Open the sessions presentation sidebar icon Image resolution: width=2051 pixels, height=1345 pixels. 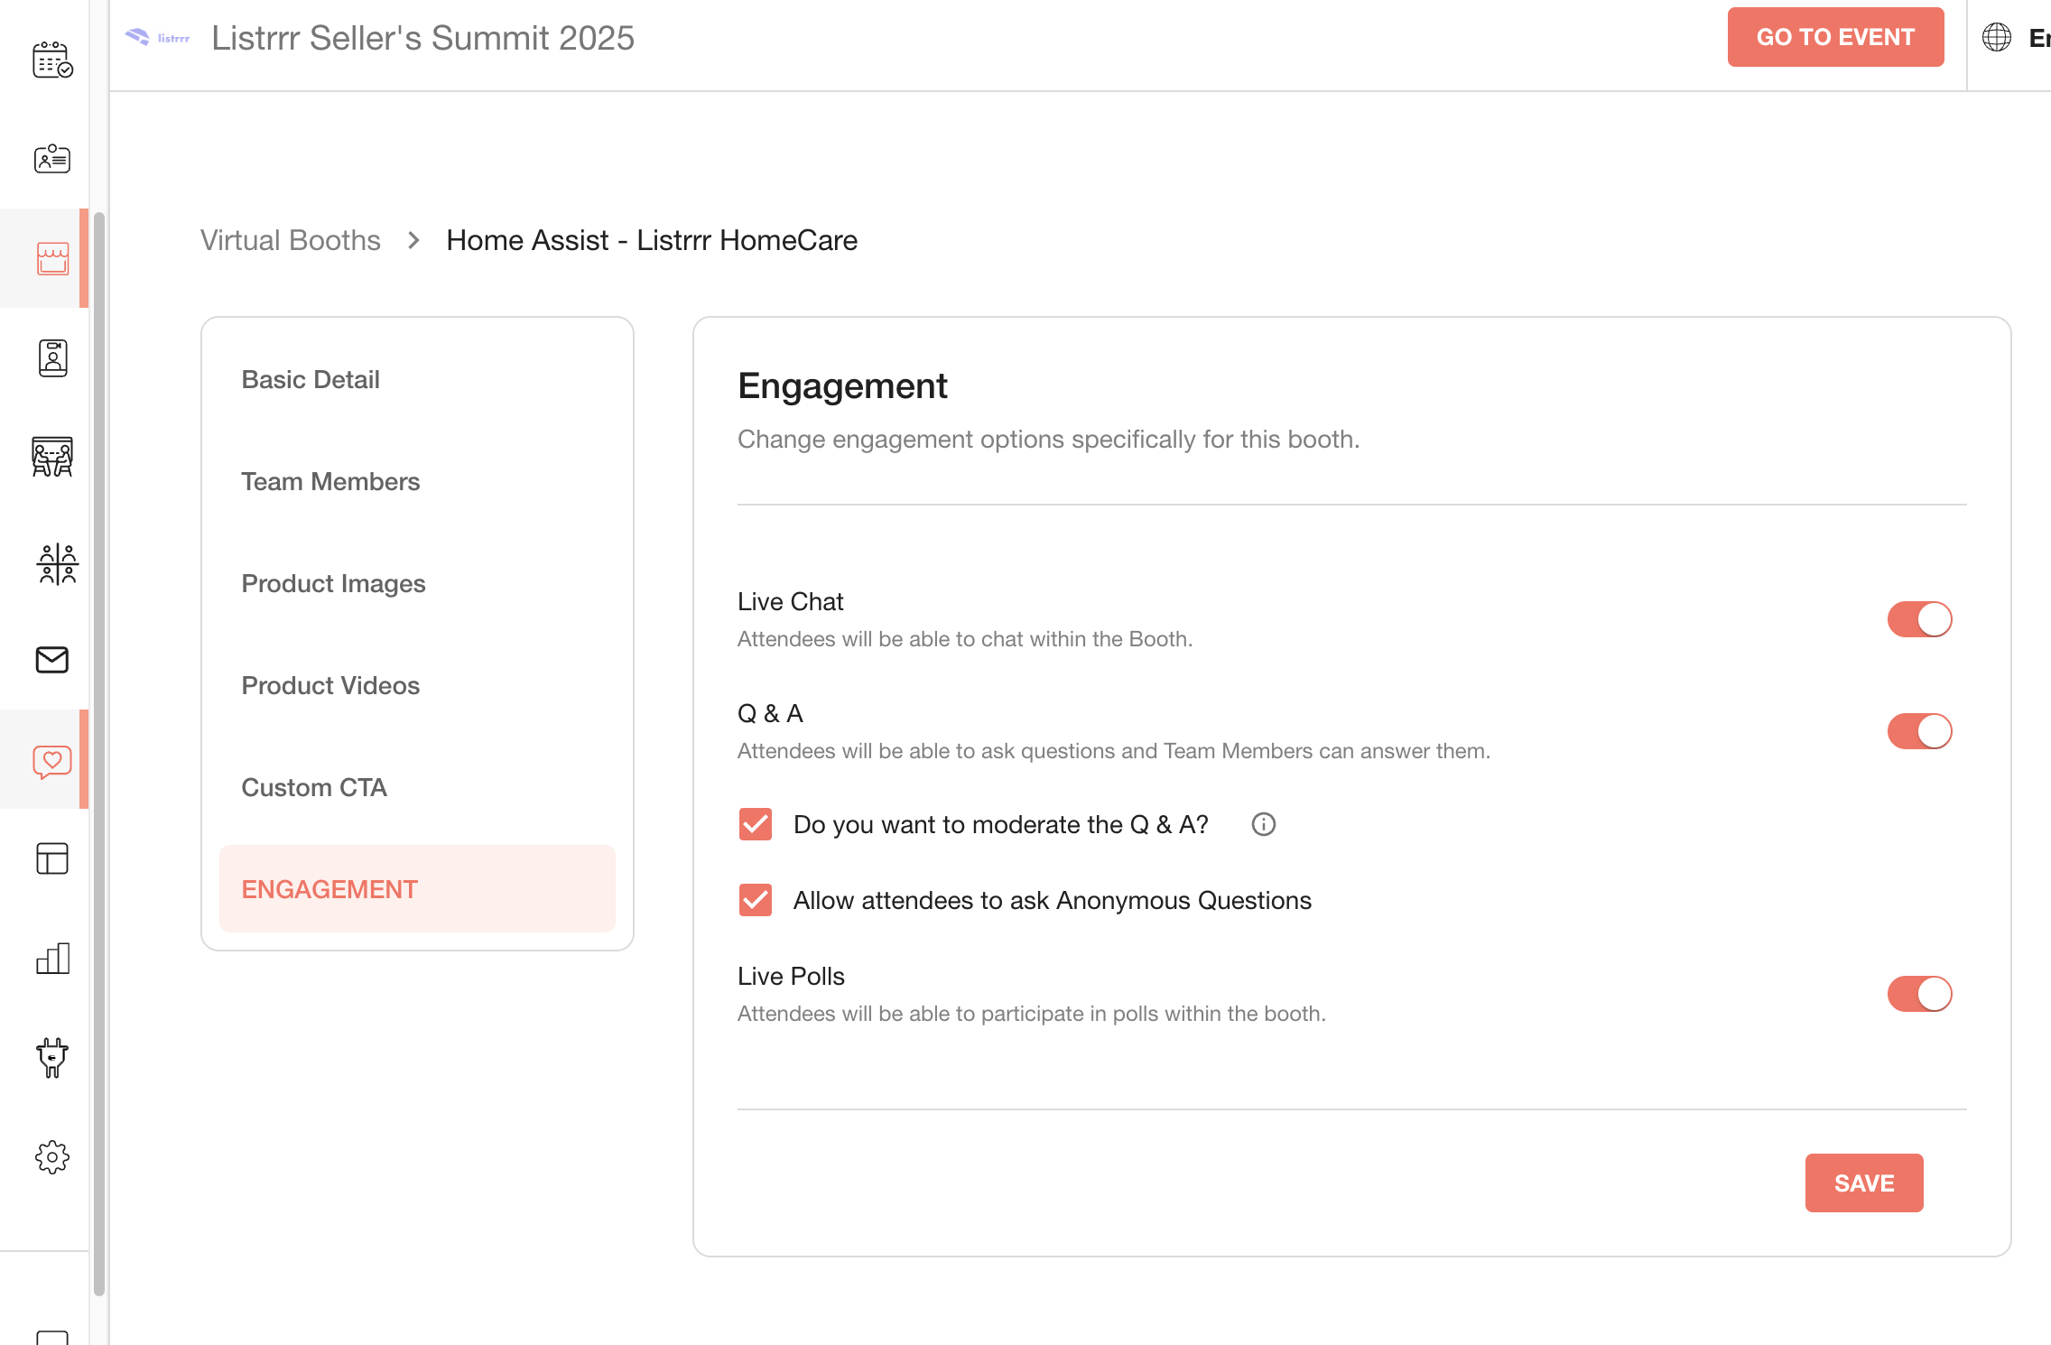point(52,457)
